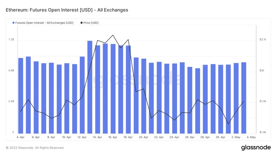
Task: Toggle the Futures Open Interest series legend label
Action: tap(44, 23)
